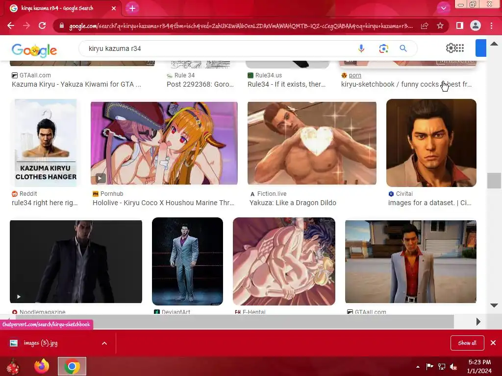This screenshot has width=502, height=376.
Task: Open the downloaded images (3).jpg file
Action: pos(40,343)
